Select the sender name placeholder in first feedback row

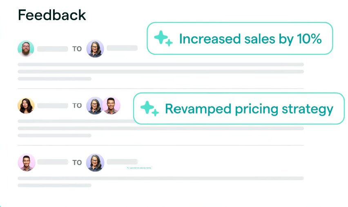coord(52,49)
